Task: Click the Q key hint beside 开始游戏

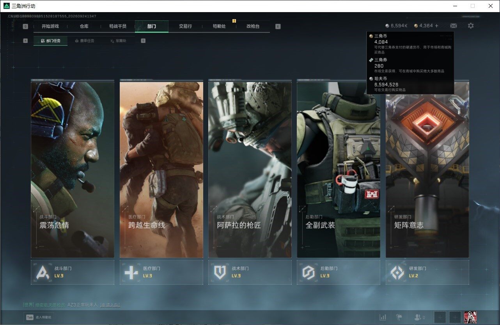Action: (x=25, y=27)
